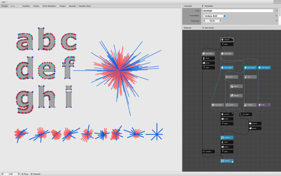This screenshot has height=176, width=281.
Task: Click the Text input field
Action: point(238,11)
